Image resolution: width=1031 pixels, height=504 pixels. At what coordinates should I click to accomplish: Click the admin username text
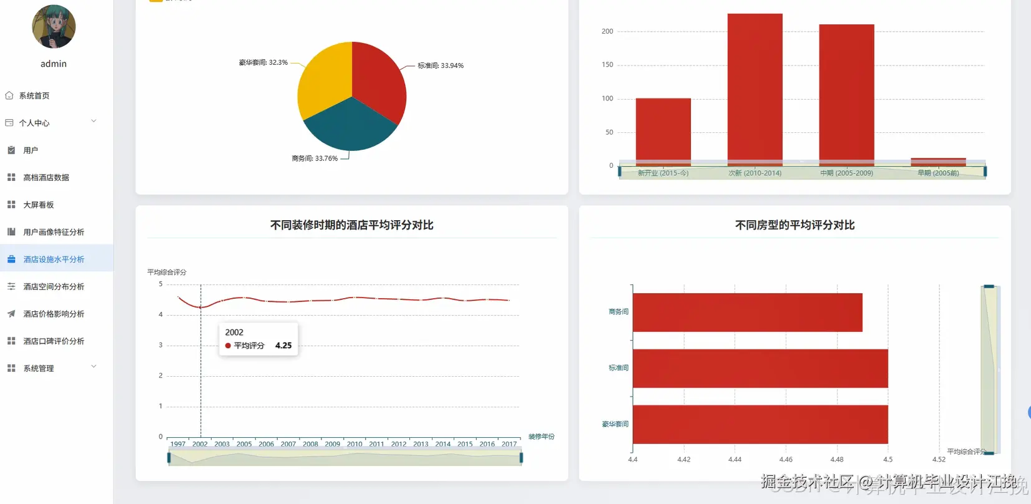(54, 64)
